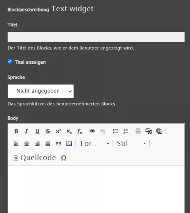Insert a block quote
This screenshot has width=190, height=213.
59,144
